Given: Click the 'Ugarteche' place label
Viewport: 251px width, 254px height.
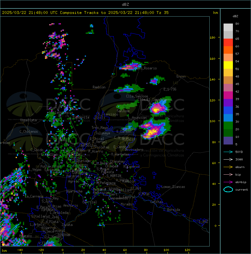Looking at the screenshot, I should click(x=75, y=191).
